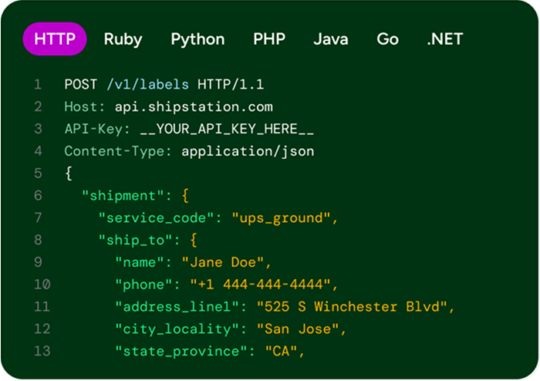The width and height of the screenshot is (540, 381).
Task: Click the "San Jose" city value
Action: (x=298, y=329)
